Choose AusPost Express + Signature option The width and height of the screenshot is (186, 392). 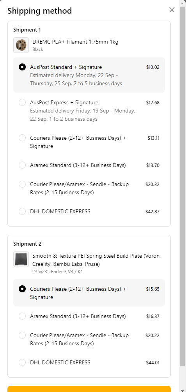(89, 111)
